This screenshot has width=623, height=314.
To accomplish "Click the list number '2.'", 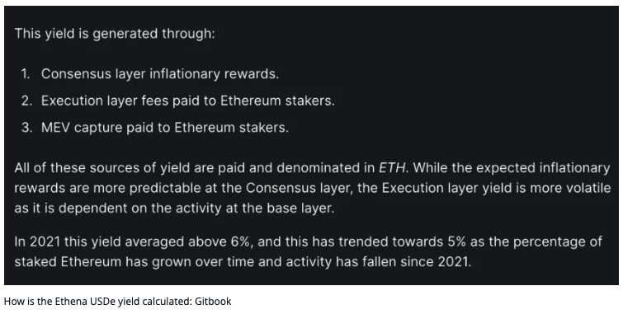I will click(x=26, y=101).
